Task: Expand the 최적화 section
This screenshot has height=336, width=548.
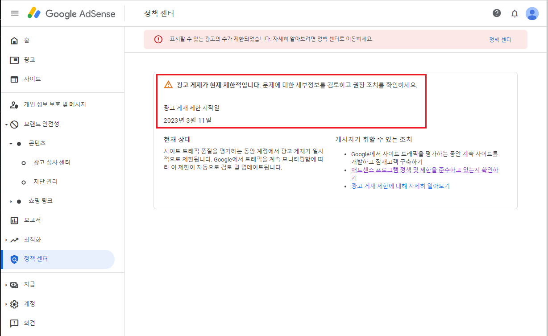Action: 6,239
